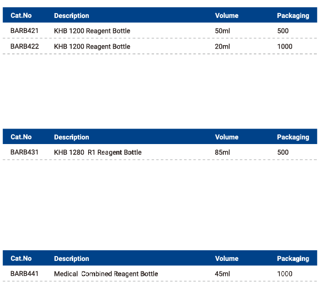This screenshot has height=291, width=326.
Task: Click the second table's Cat.No header
Action: [x=21, y=137]
